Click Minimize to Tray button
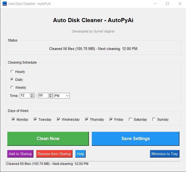186x172 pixels. [165, 154]
